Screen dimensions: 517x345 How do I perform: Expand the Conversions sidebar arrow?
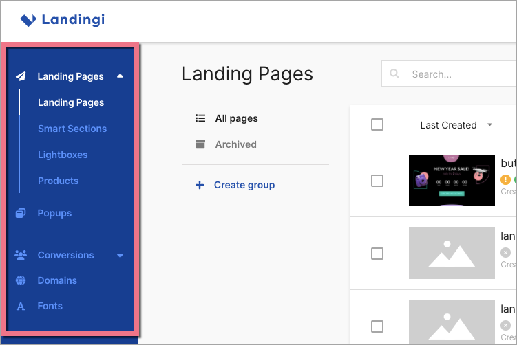coord(120,256)
